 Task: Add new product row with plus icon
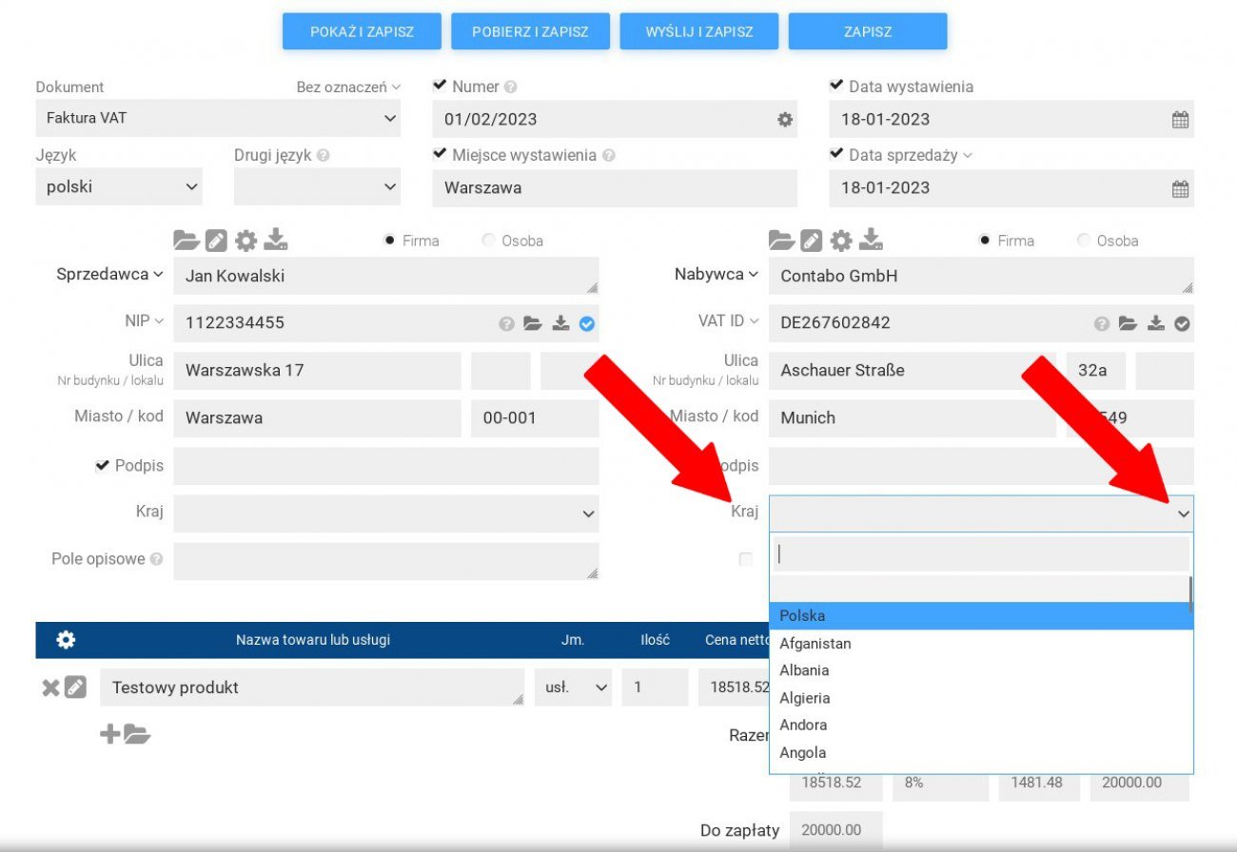click(x=110, y=733)
